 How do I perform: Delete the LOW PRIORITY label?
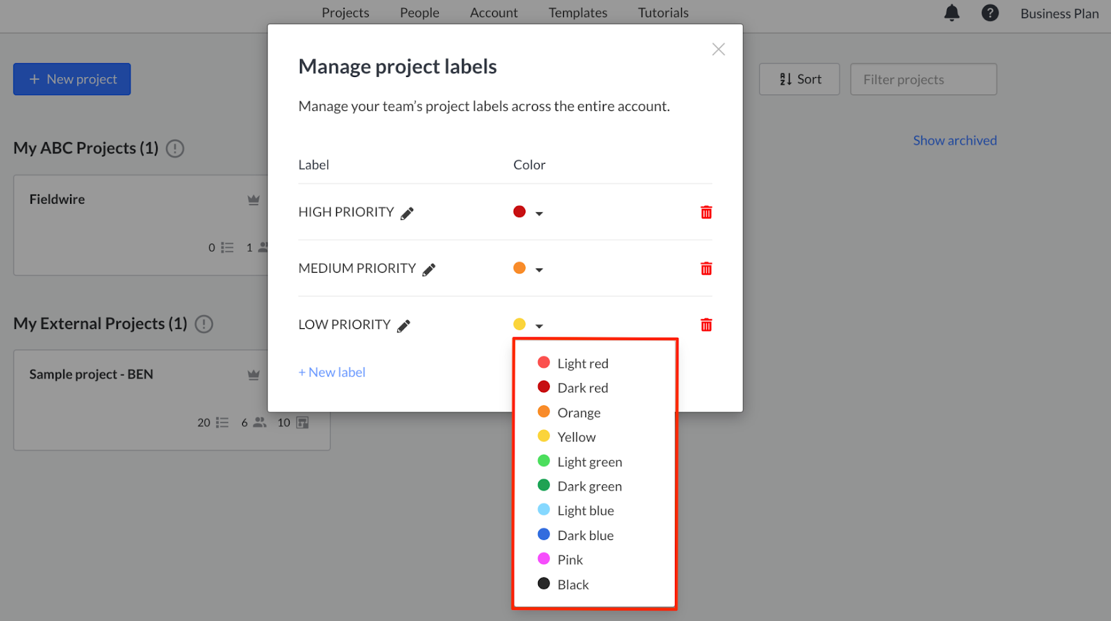(x=706, y=324)
